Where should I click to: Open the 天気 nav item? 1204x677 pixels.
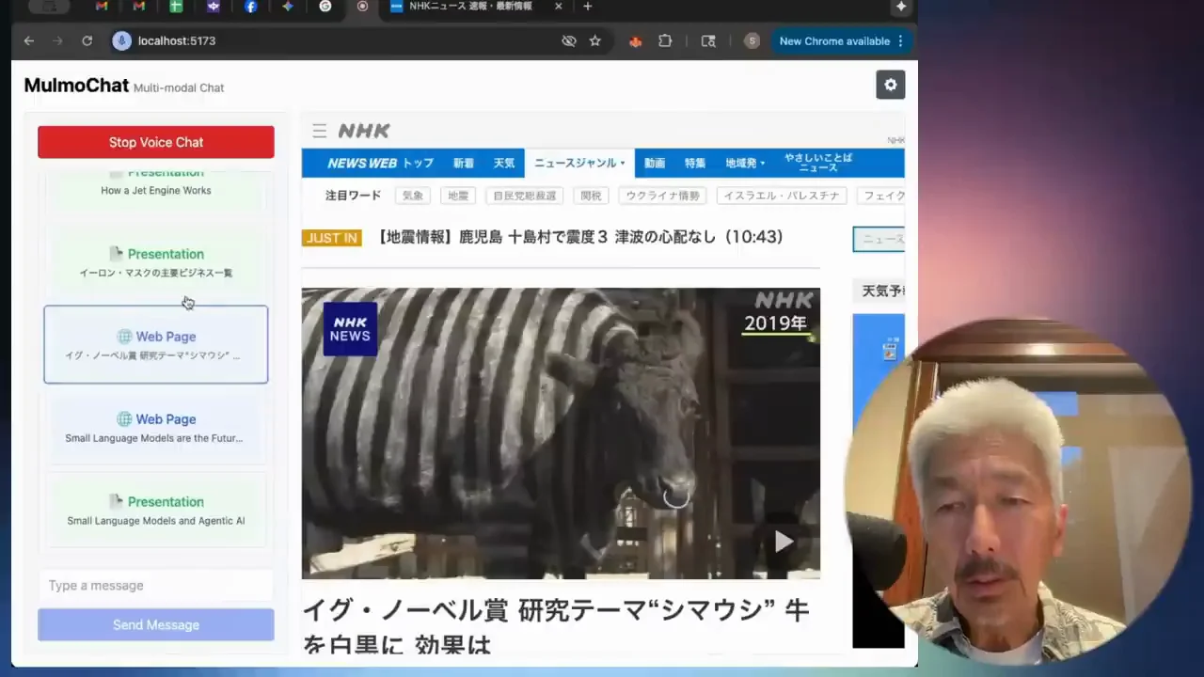click(x=504, y=163)
